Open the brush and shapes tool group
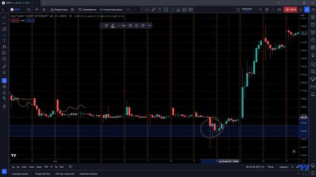 click(4, 35)
